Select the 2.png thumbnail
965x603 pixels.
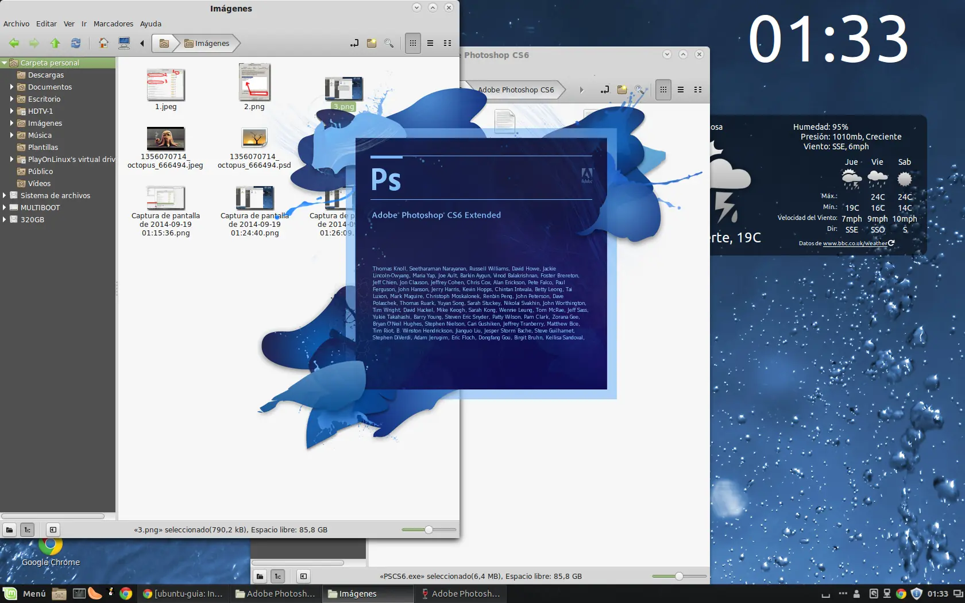254,82
